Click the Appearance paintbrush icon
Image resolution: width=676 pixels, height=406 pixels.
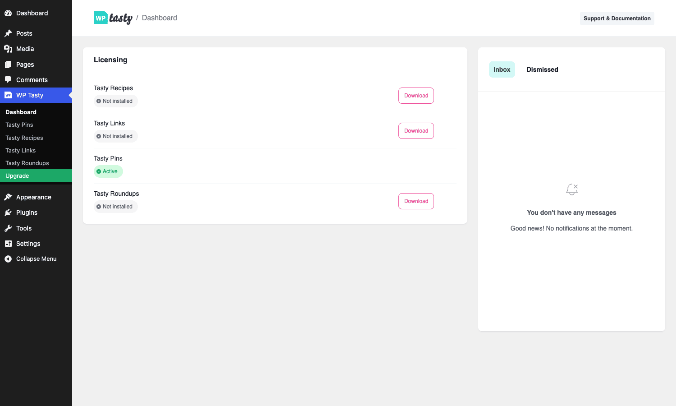click(8, 197)
